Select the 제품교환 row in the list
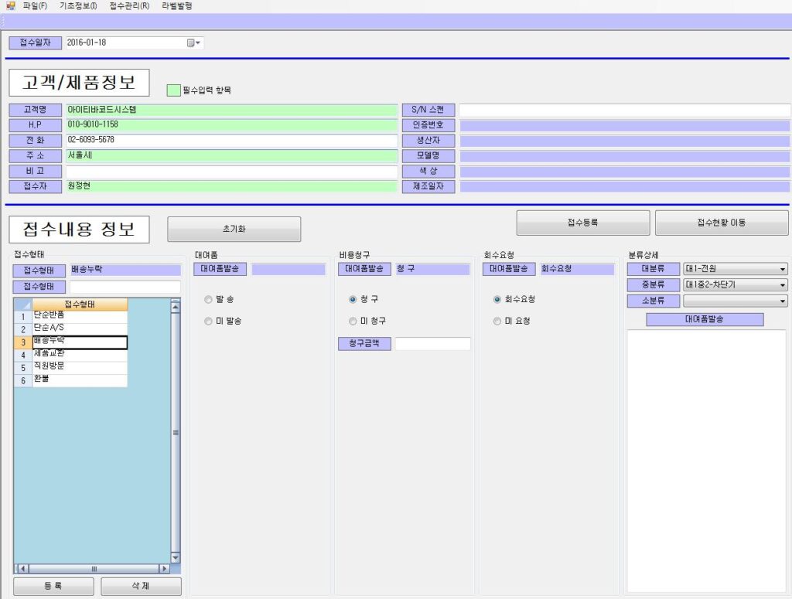The image size is (792, 599). [79, 355]
